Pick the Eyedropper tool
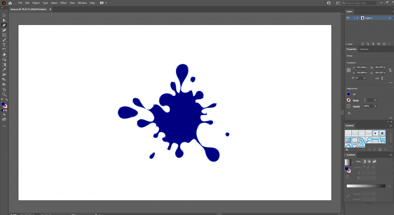394x215 pixels. pyautogui.click(x=4, y=70)
